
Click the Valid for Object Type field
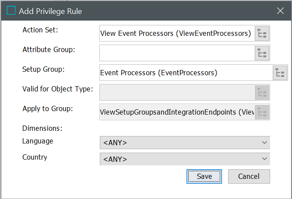pos(176,92)
